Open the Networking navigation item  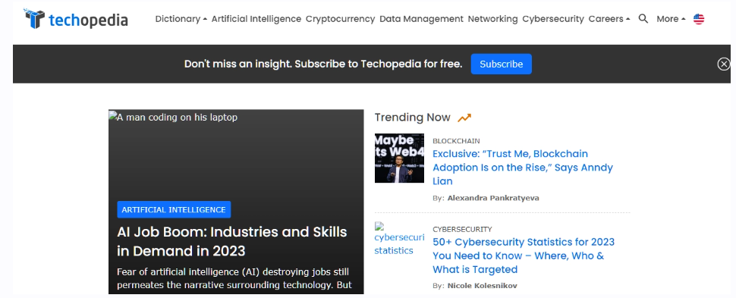pyautogui.click(x=492, y=19)
